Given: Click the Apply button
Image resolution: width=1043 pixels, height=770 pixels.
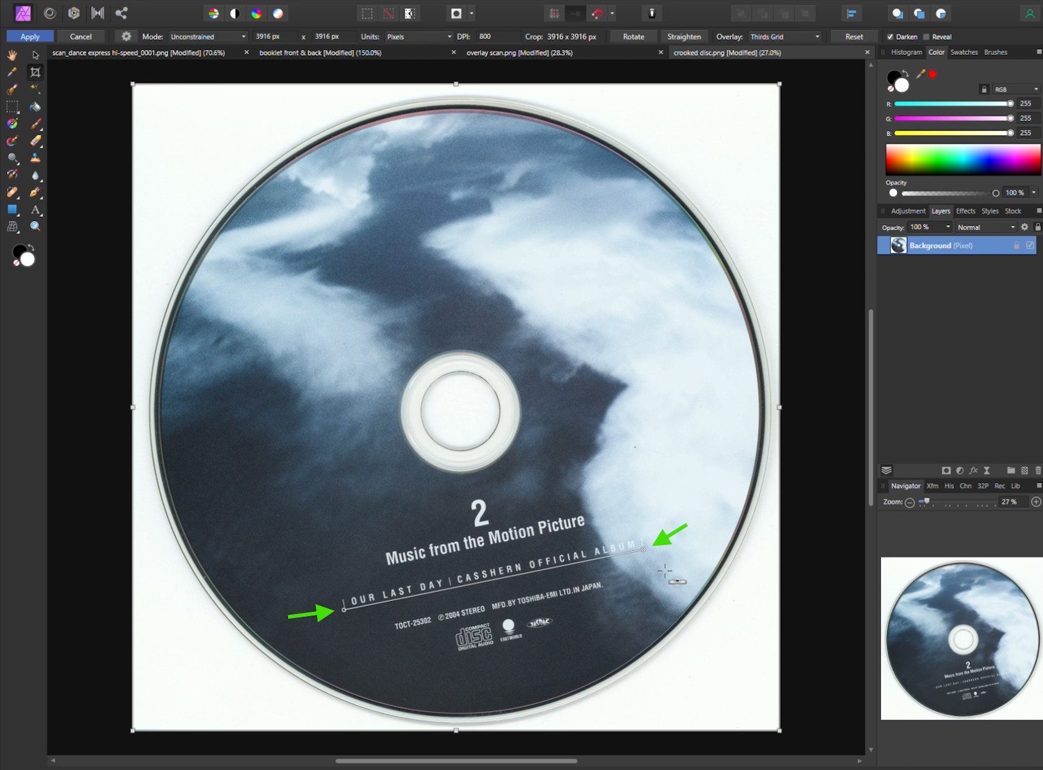Looking at the screenshot, I should [x=30, y=37].
